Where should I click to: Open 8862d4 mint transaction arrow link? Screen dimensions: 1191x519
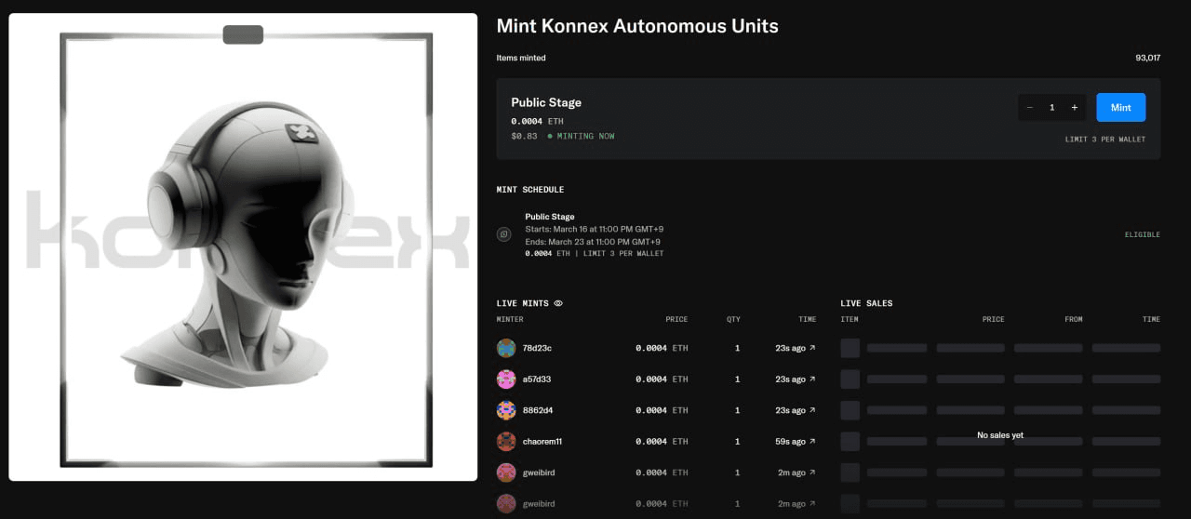(x=811, y=410)
